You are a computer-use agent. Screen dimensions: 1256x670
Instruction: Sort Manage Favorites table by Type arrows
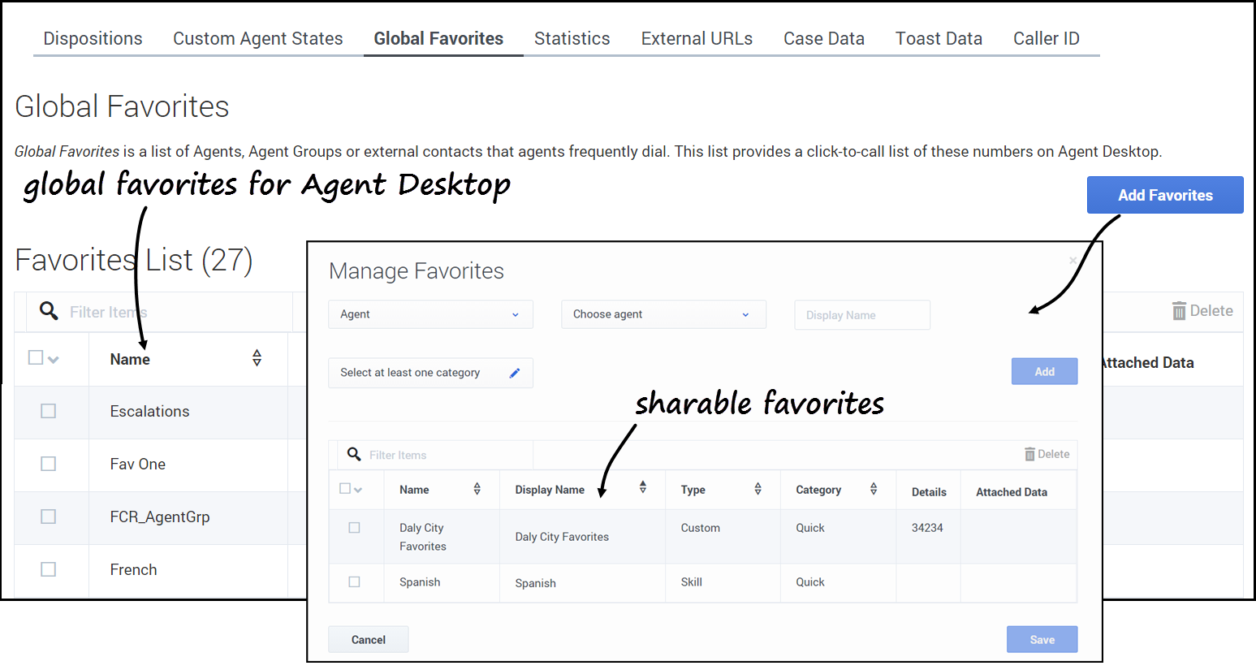[x=757, y=489]
